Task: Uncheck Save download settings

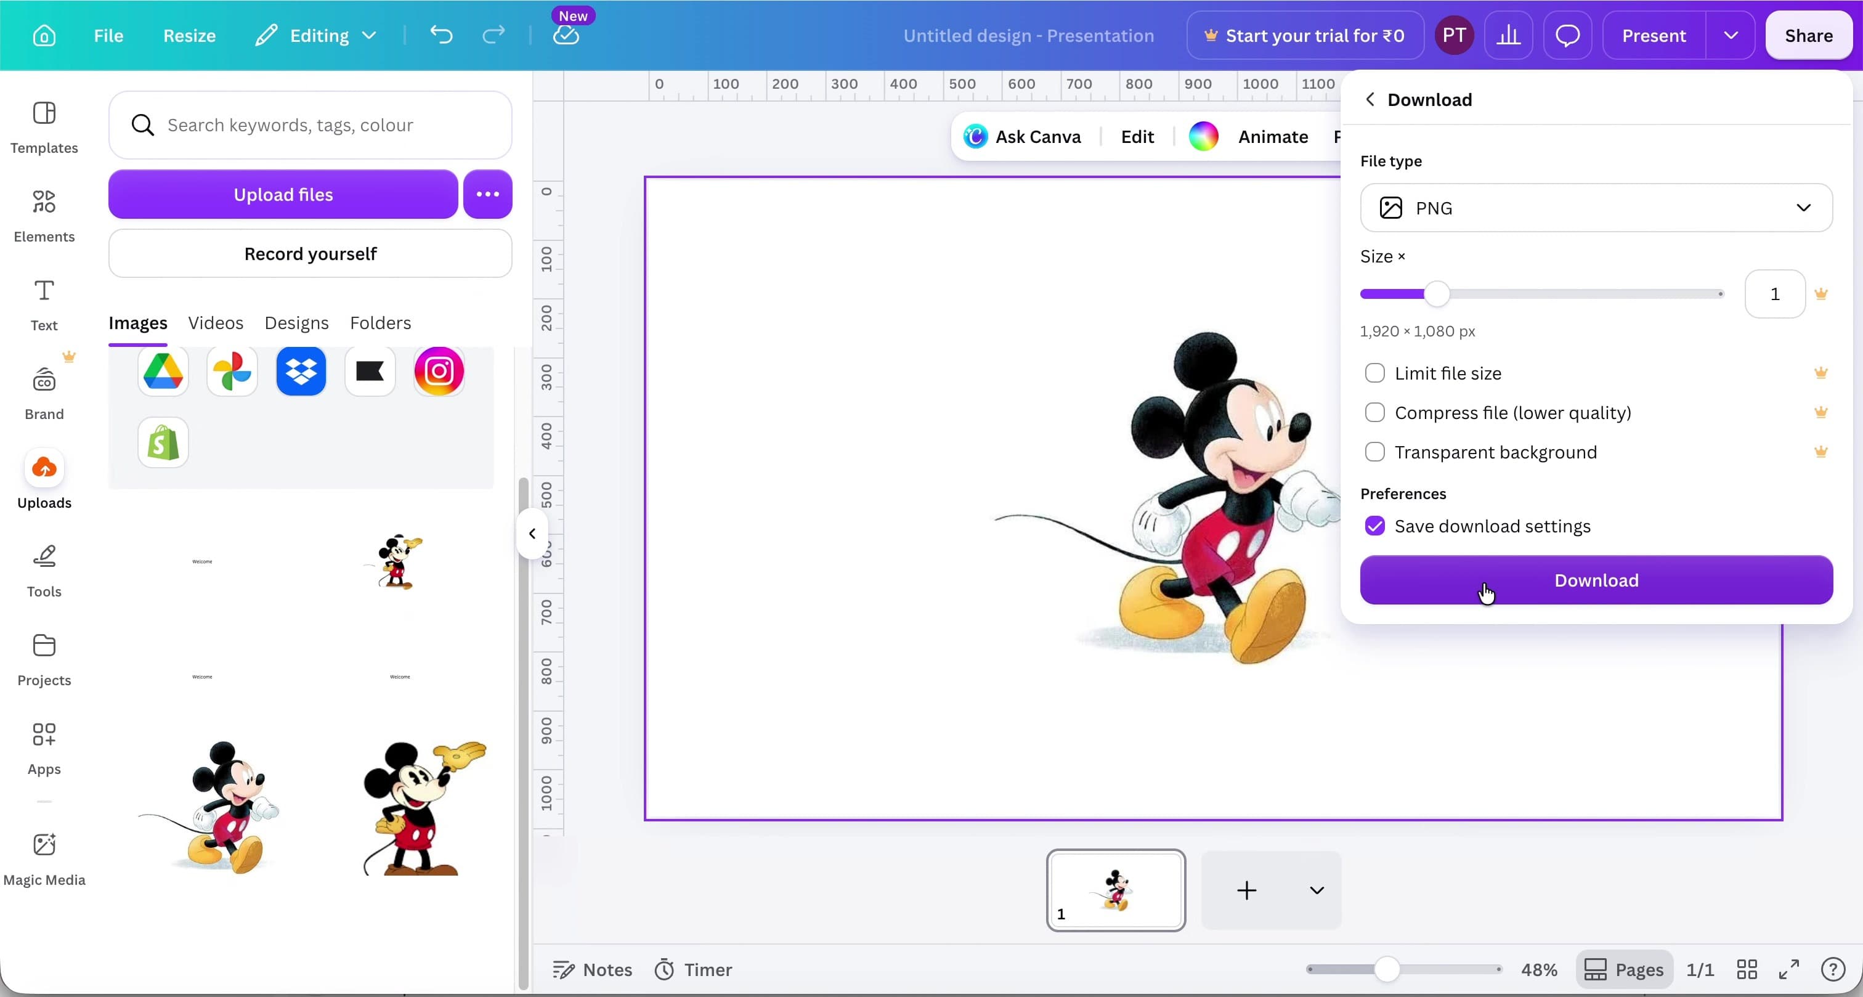Action: click(1374, 526)
